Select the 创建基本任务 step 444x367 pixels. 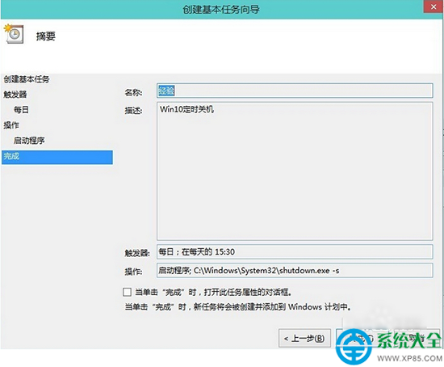tap(27, 79)
